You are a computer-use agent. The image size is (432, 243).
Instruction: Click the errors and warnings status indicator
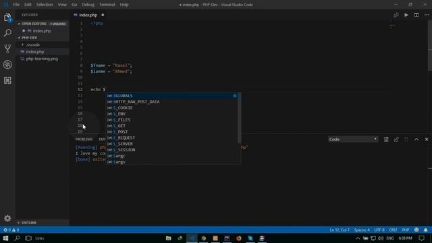coord(11,230)
